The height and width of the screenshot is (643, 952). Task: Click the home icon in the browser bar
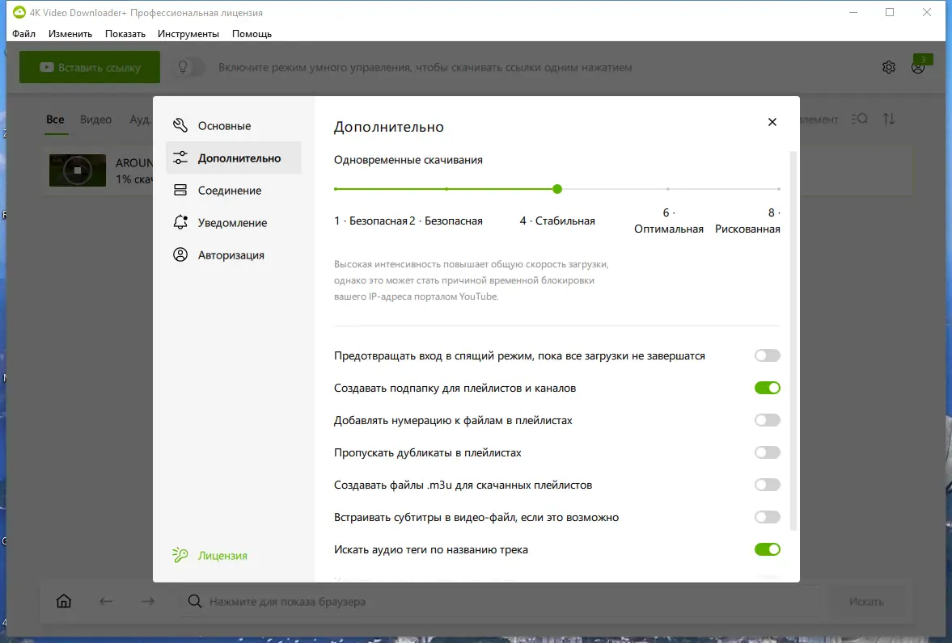tap(63, 601)
